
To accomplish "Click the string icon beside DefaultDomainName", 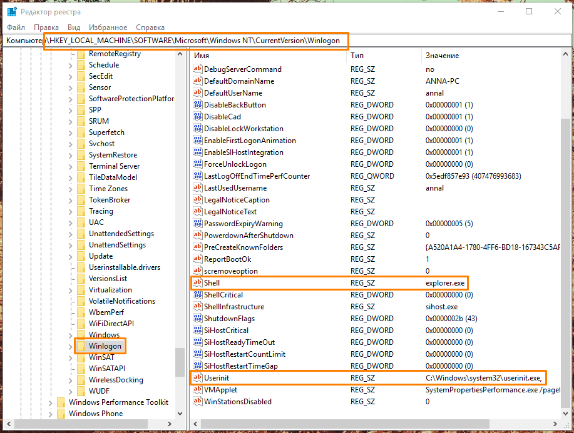I will 198,81.
